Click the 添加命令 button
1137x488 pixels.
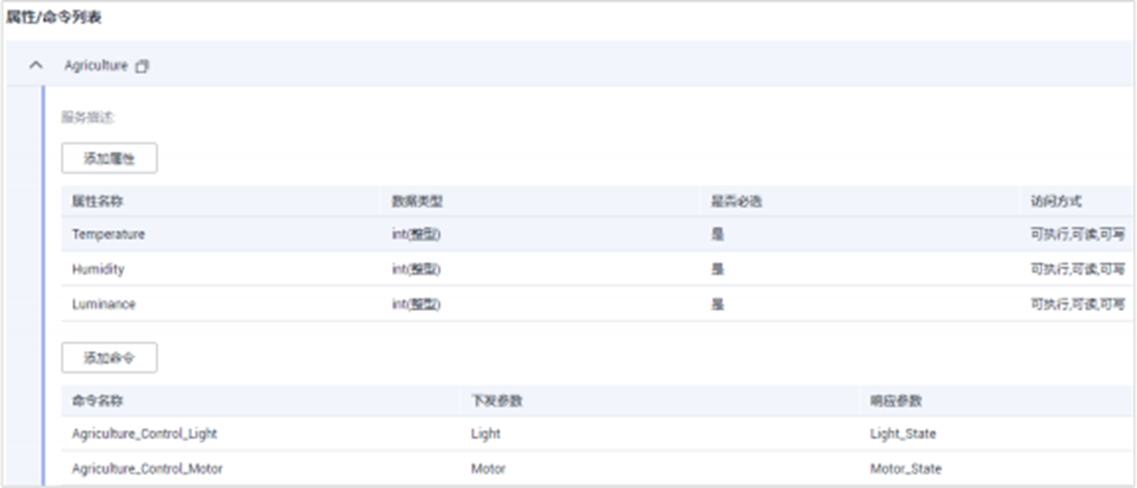pos(109,358)
